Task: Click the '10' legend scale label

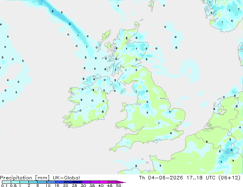Action: point(48,185)
